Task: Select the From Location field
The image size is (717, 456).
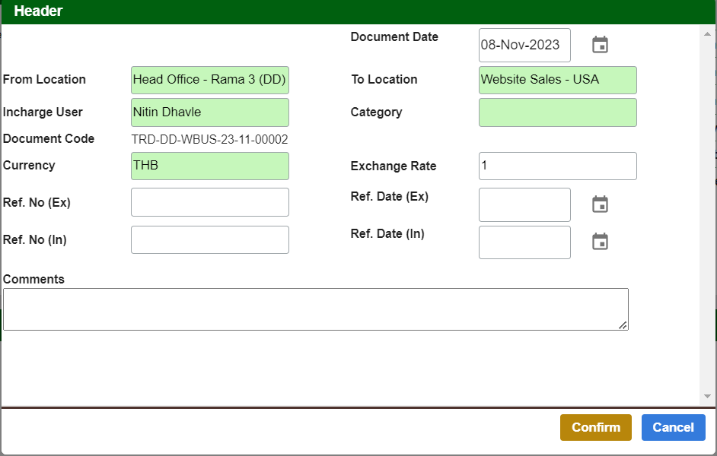Action: pos(209,80)
